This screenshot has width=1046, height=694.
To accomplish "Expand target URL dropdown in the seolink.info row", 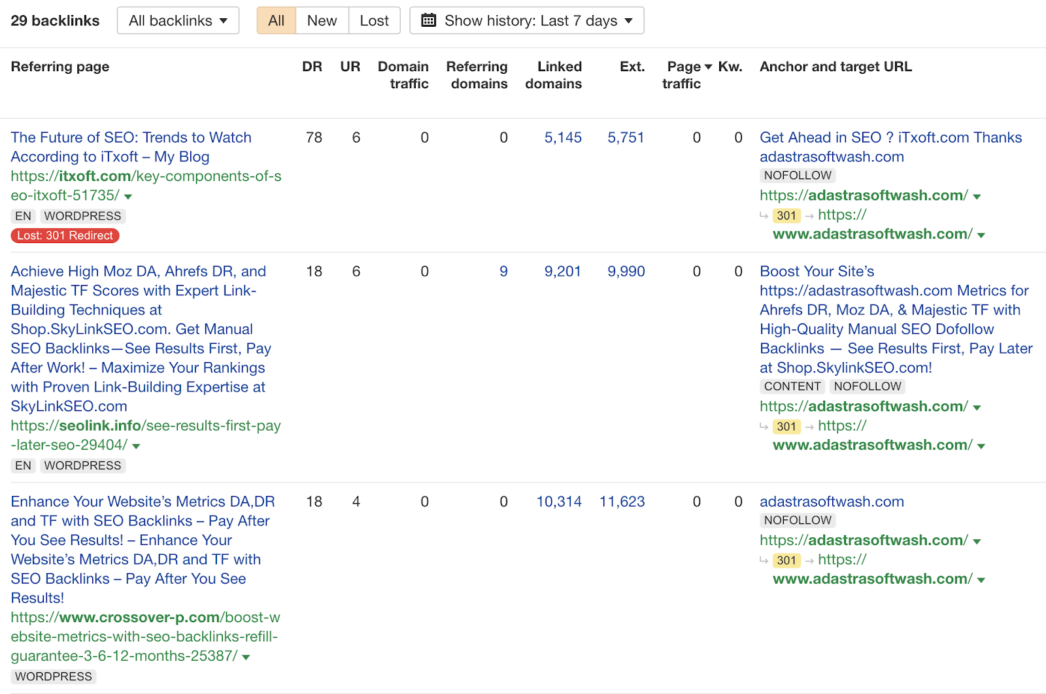I will 977,408.
